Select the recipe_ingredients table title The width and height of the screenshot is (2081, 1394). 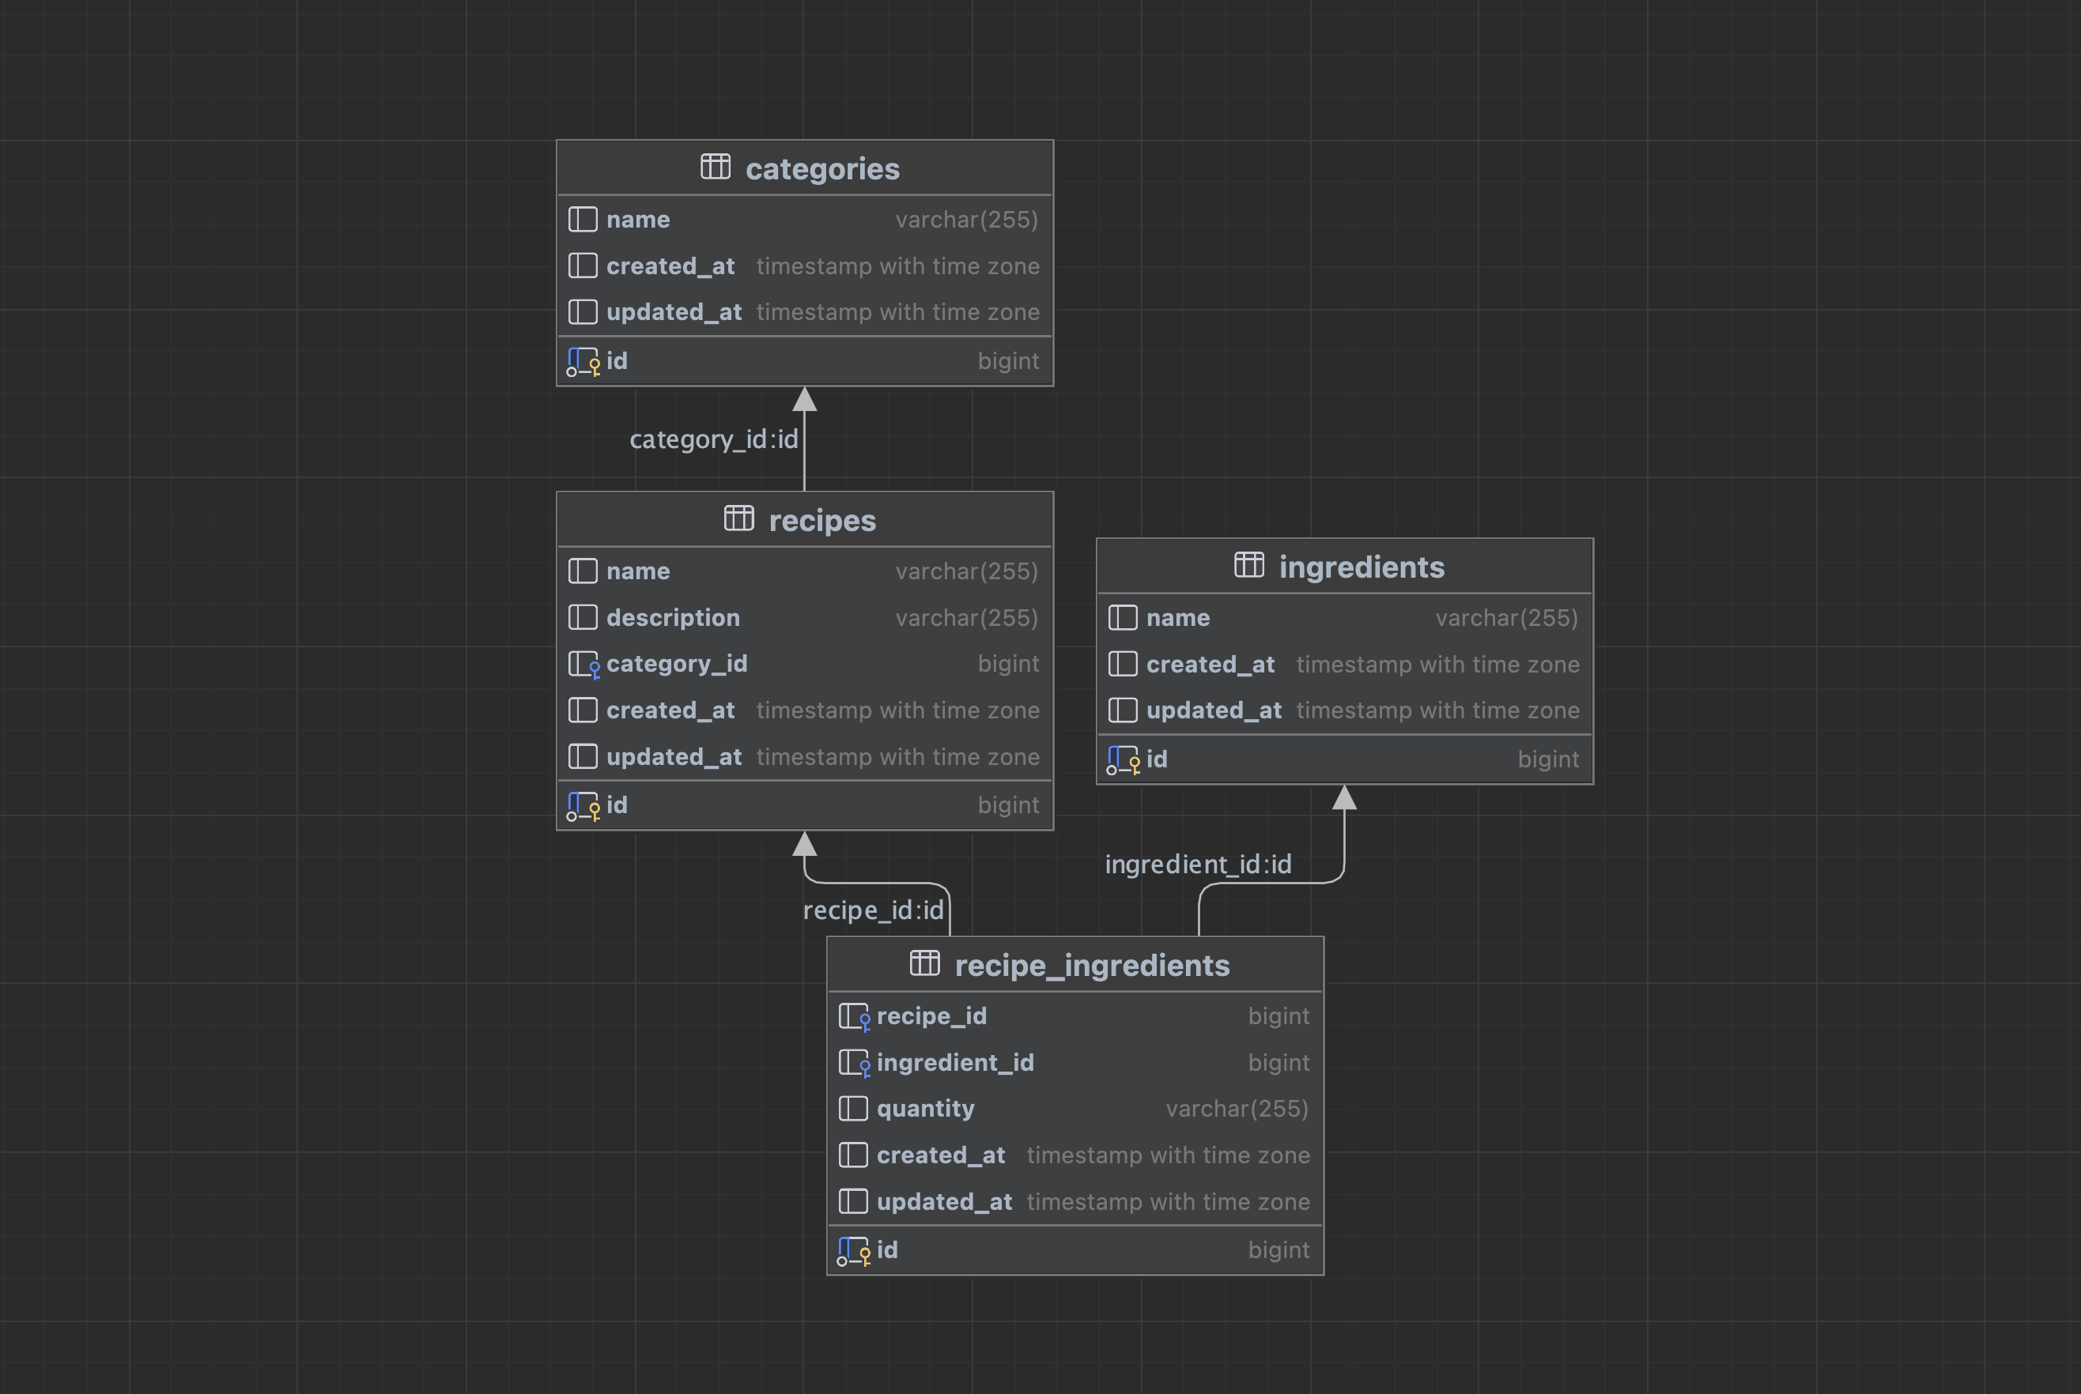coord(1091,966)
